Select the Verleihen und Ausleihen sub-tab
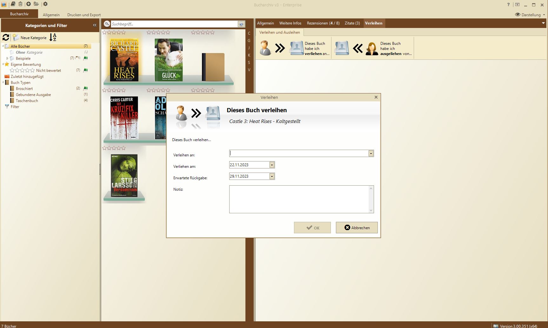The height and width of the screenshot is (328, 548). point(279,32)
